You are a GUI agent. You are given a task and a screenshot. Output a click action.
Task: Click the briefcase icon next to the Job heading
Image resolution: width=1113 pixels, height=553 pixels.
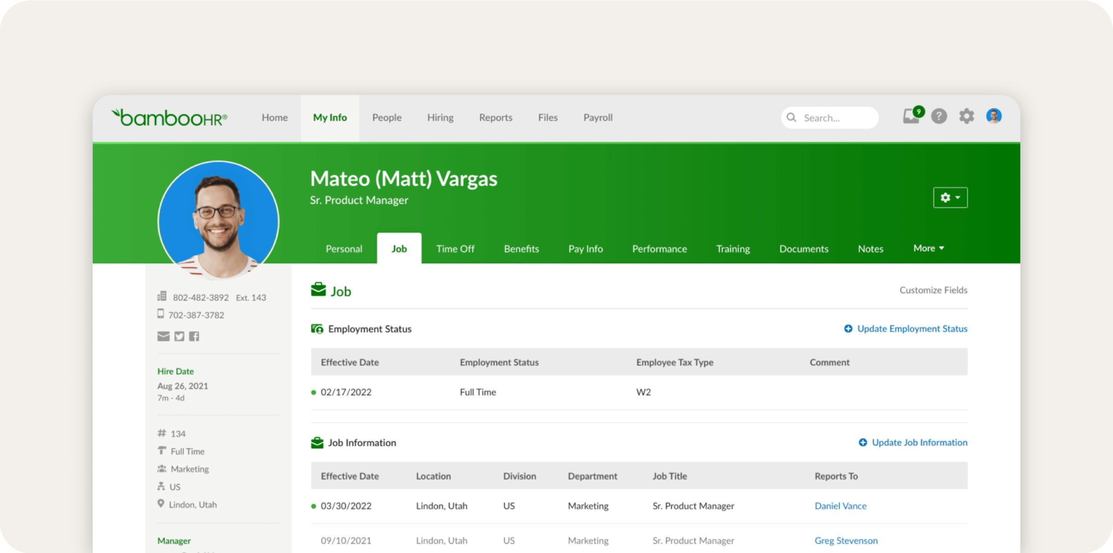pyautogui.click(x=318, y=289)
